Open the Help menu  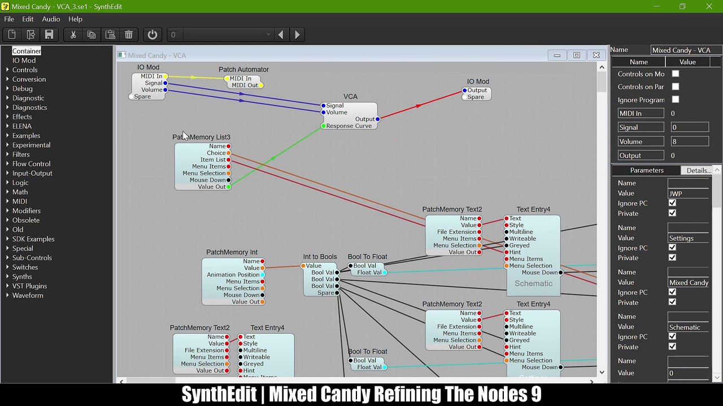pos(75,19)
